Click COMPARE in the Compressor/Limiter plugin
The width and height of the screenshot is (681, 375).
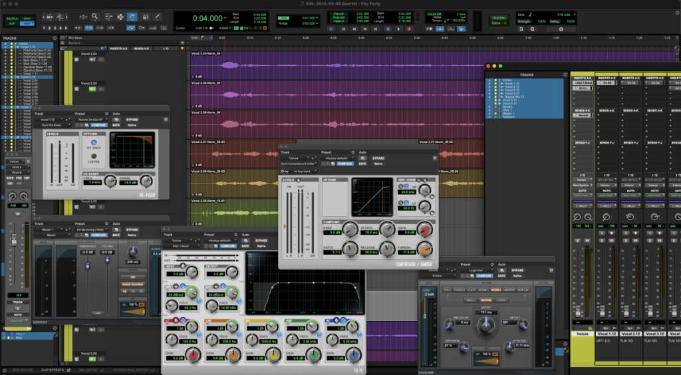tap(345, 164)
